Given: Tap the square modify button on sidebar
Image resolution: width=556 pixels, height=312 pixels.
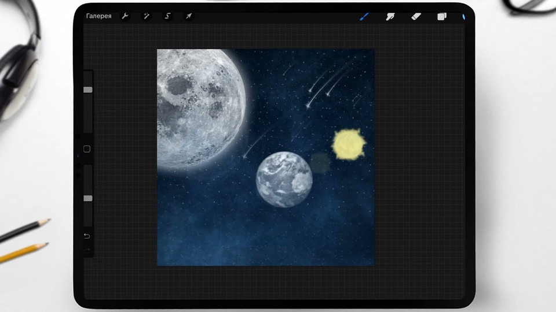Looking at the screenshot, I should (x=87, y=149).
